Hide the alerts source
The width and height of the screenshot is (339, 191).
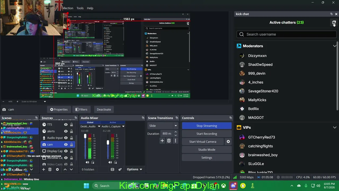[x=66, y=131]
